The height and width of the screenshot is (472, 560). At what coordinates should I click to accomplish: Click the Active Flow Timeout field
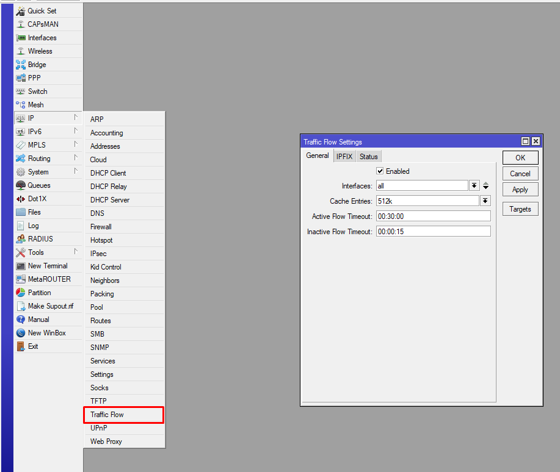tap(433, 216)
